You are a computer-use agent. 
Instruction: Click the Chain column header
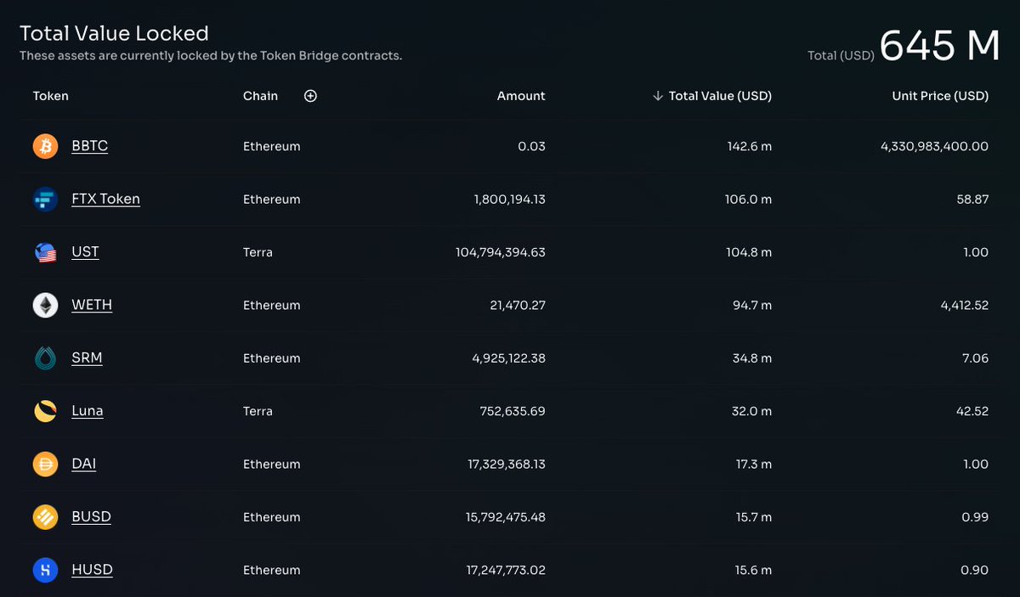click(260, 96)
